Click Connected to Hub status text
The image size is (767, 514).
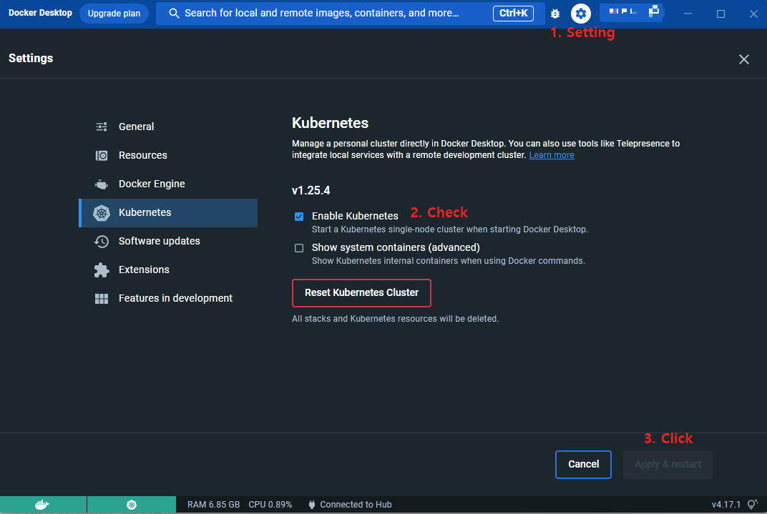(x=356, y=505)
